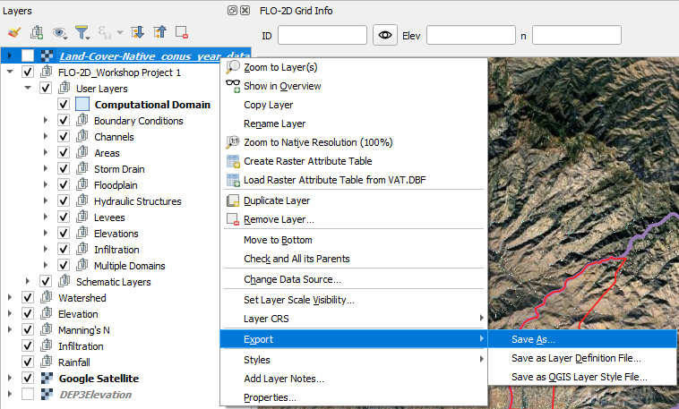Toggle Land-Cover-Native layer visibility checkbox
This screenshot has height=409, width=679.
[28, 56]
